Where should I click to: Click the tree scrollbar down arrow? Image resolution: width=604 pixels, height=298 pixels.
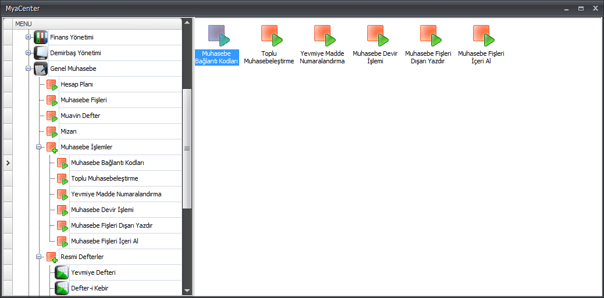[187, 290]
